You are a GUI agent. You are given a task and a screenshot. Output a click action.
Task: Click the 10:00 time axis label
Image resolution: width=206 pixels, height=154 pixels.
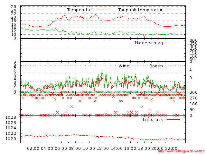(89, 149)
